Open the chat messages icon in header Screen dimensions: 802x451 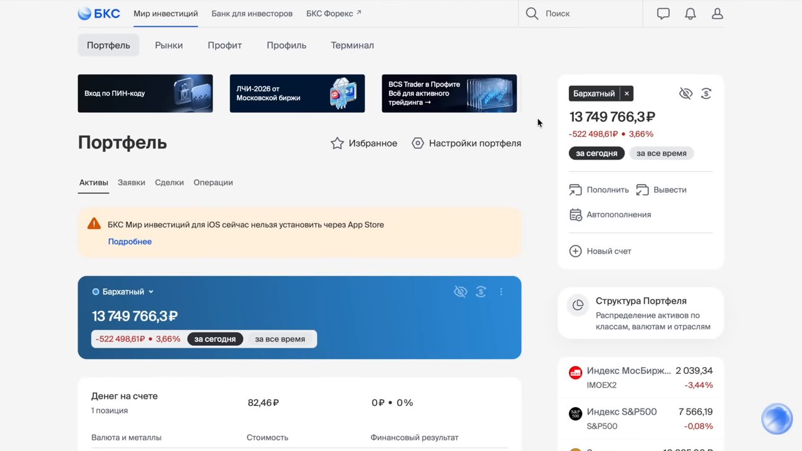click(663, 13)
